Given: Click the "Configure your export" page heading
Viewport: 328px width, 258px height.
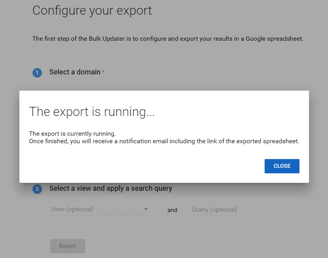Looking at the screenshot, I should coord(92,10).
